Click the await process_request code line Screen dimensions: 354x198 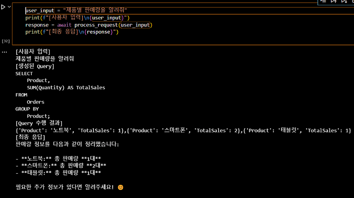pyautogui.click(x=89, y=25)
